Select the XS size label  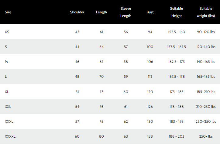[7, 32]
